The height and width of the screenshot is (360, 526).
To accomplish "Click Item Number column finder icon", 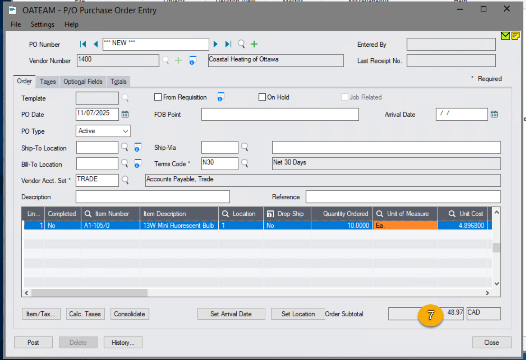I will point(88,214).
